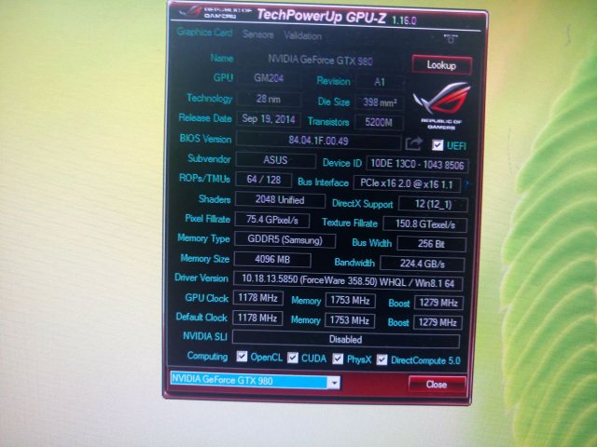The height and width of the screenshot is (447, 597).
Task: Click the Name field NVIDIA GeForce GTX 980
Action: (x=321, y=60)
